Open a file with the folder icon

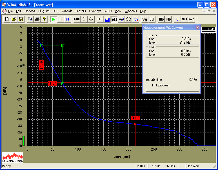[x=14, y=19]
